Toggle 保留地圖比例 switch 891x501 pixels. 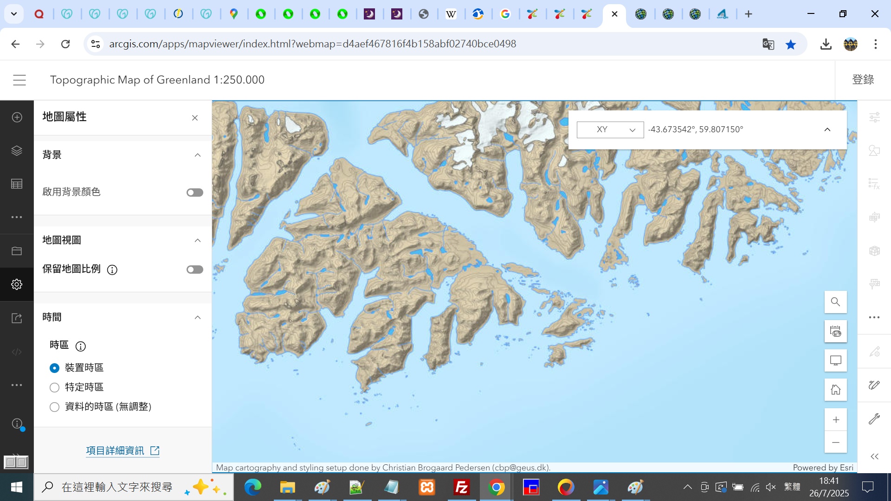(x=194, y=270)
